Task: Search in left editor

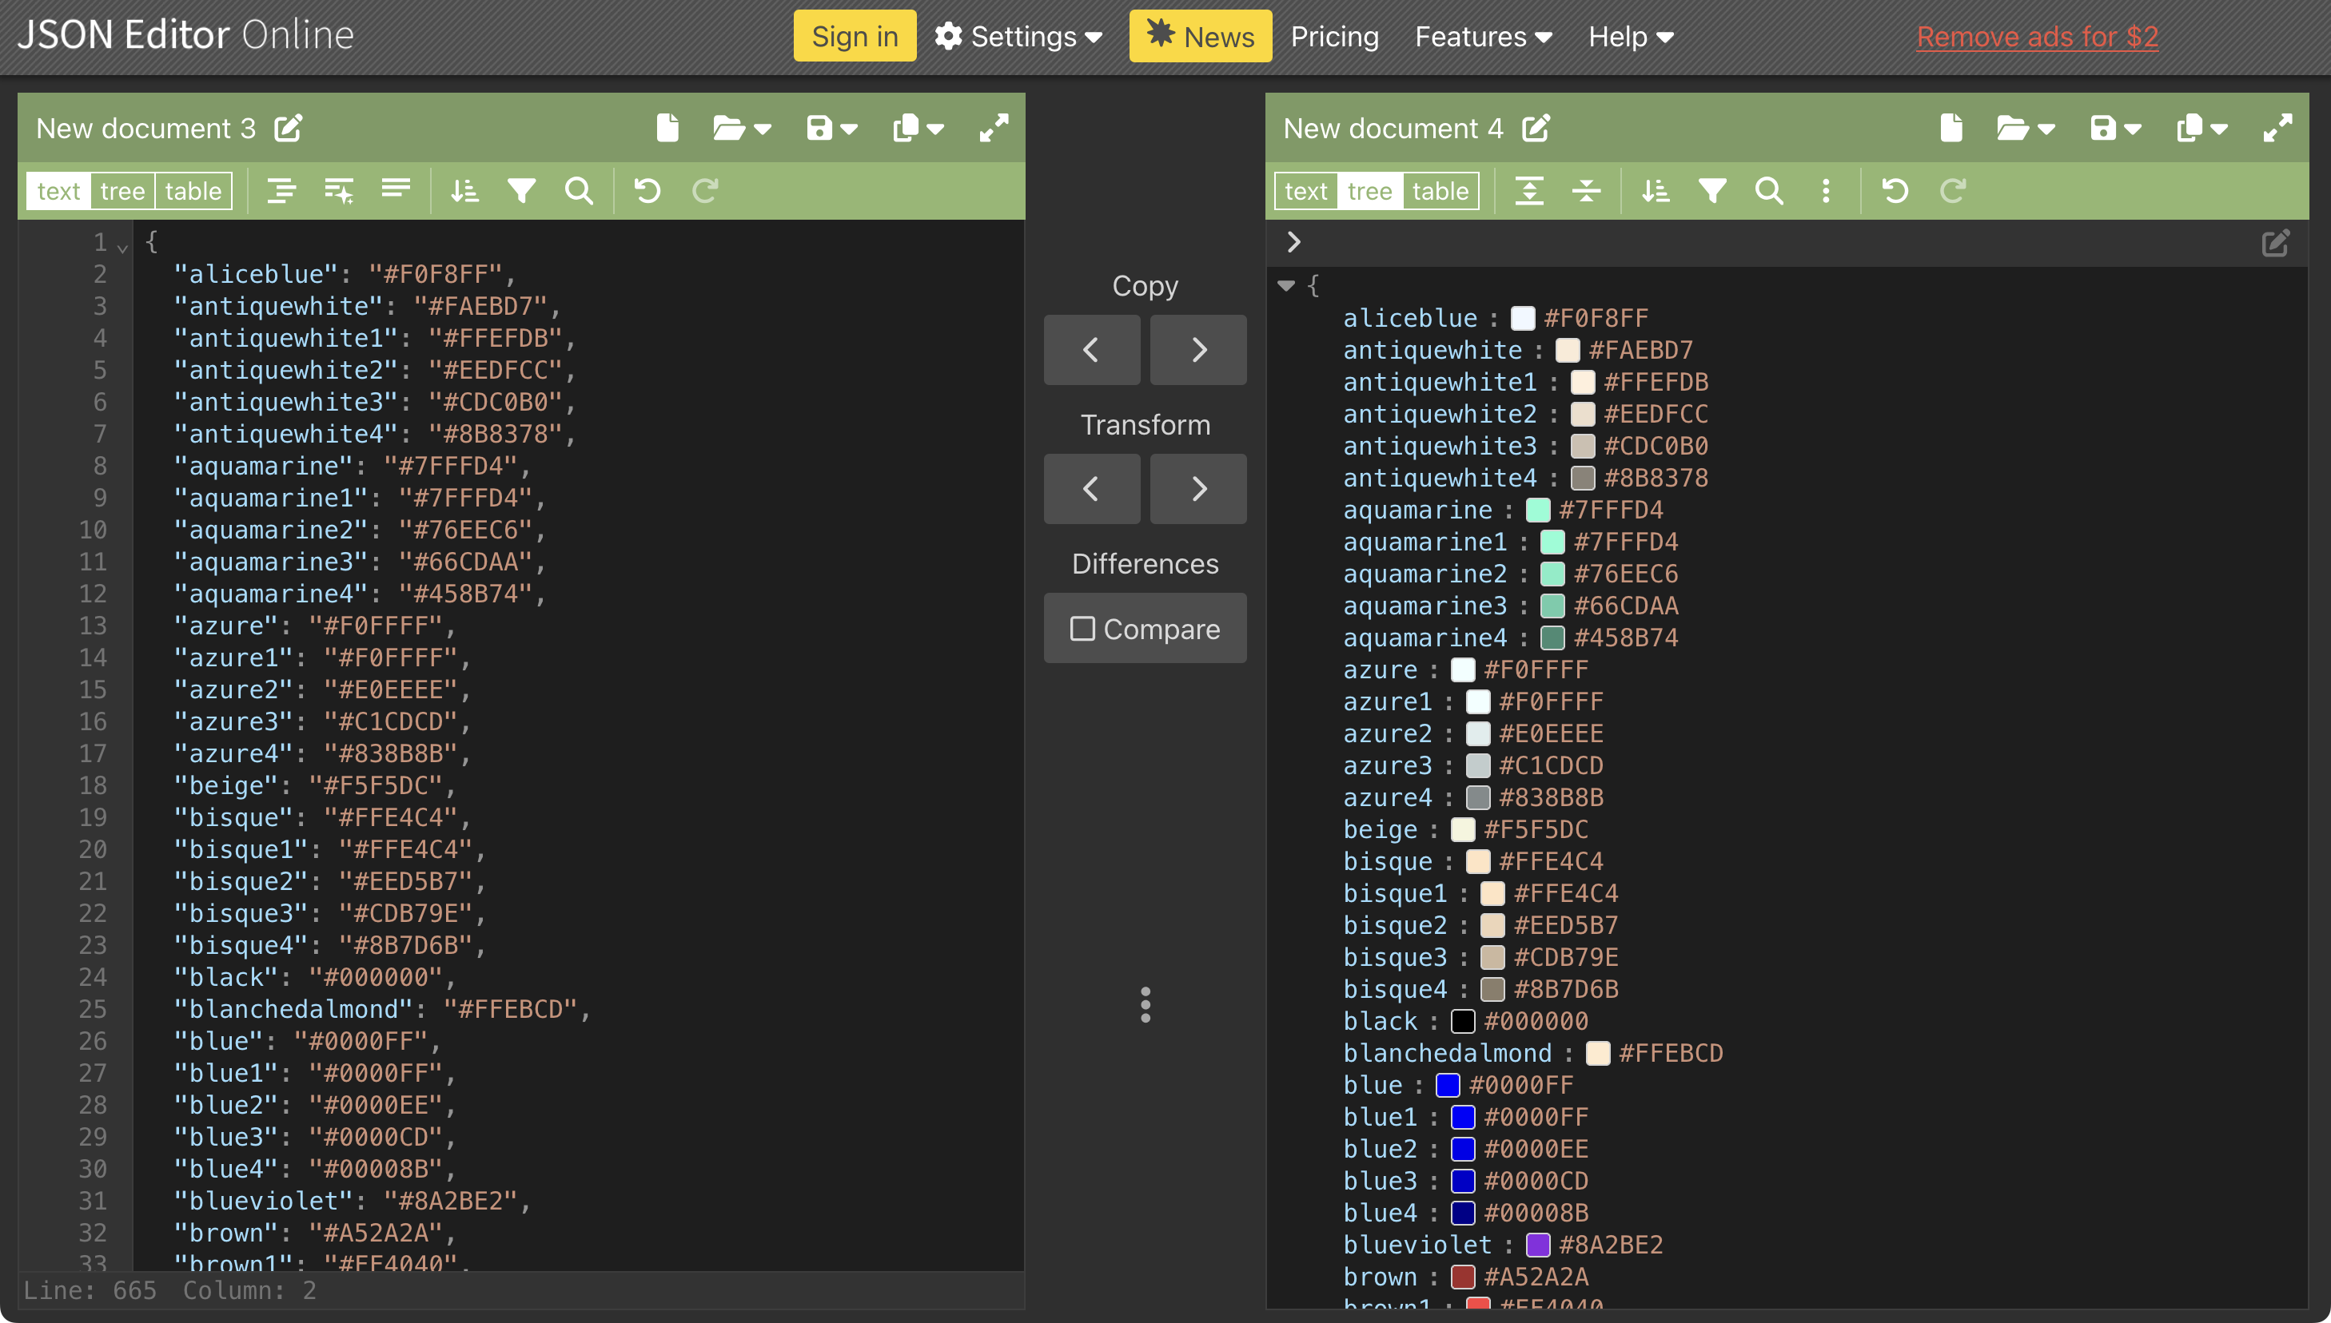Action: tap(579, 191)
